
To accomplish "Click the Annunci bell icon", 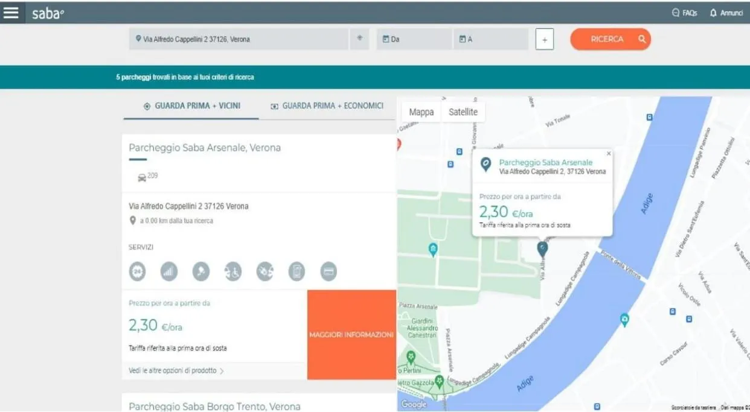I will (x=713, y=13).
